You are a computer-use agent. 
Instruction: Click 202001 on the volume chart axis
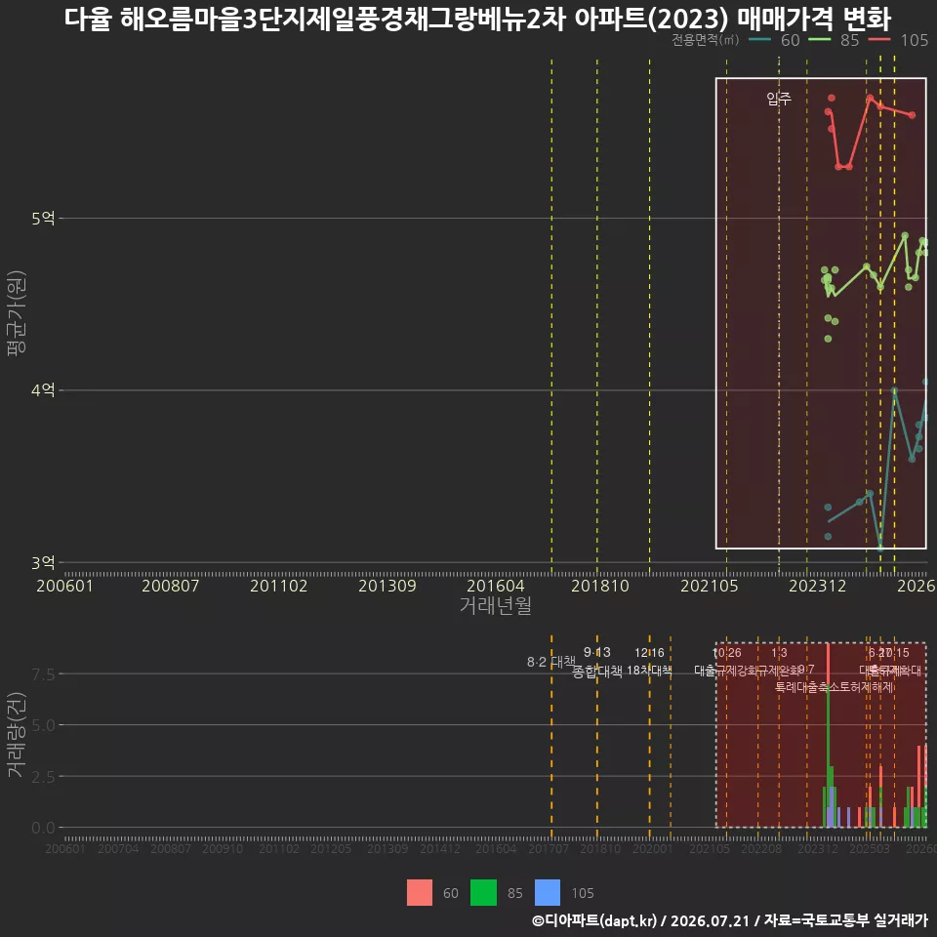[x=653, y=848]
